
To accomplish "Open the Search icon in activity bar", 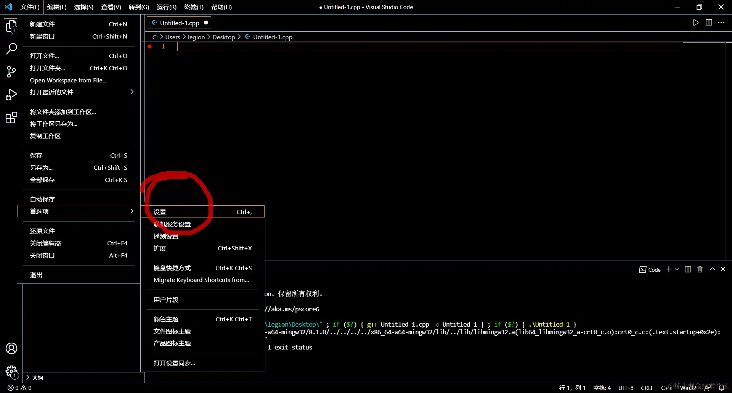I will click(x=11, y=49).
